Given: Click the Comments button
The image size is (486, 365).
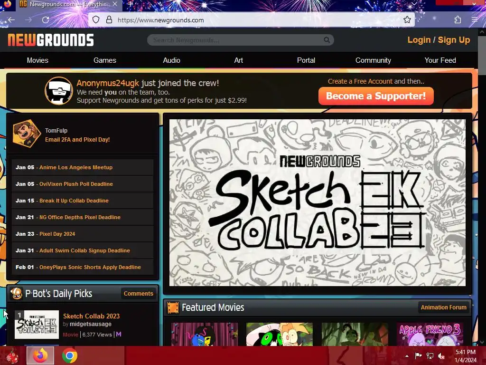Looking at the screenshot, I should 139,293.
